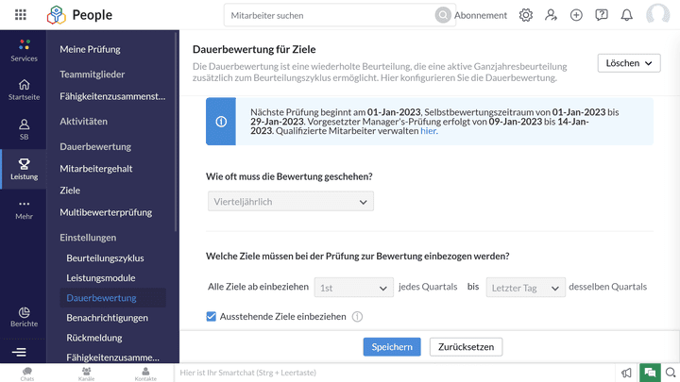Open Teammitglieder menu item
The image size is (680, 382).
pos(93,75)
